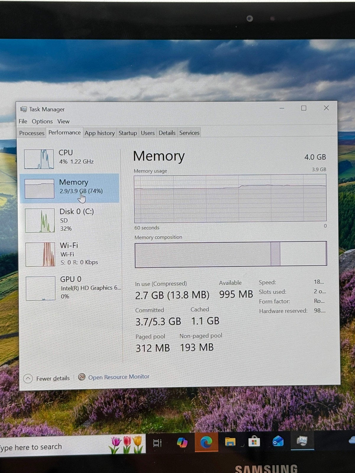
Task: Close the Task Manager window
Action: tap(326, 108)
